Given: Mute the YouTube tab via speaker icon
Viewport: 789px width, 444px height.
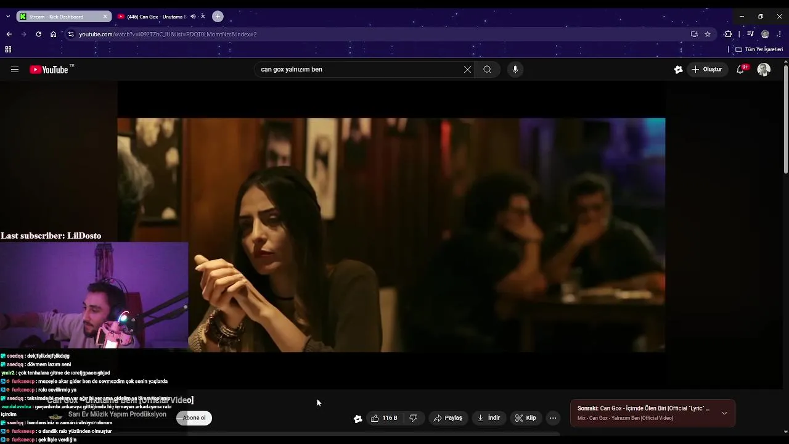Looking at the screenshot, I should pos(193,17).
